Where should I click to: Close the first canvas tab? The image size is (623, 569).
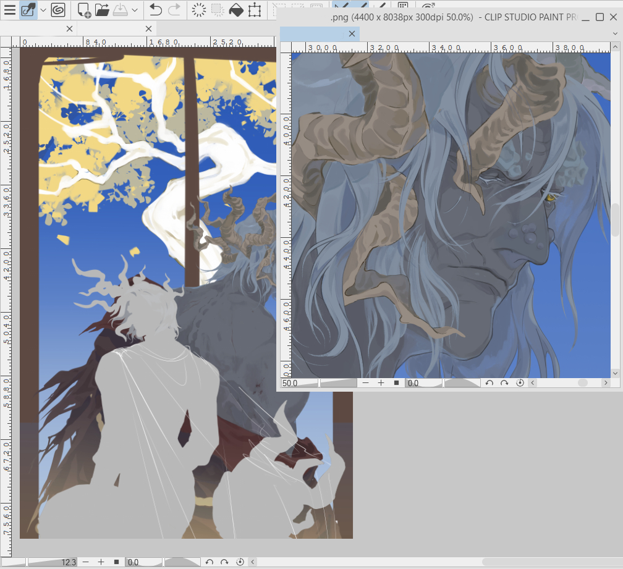tap(69, 28)
